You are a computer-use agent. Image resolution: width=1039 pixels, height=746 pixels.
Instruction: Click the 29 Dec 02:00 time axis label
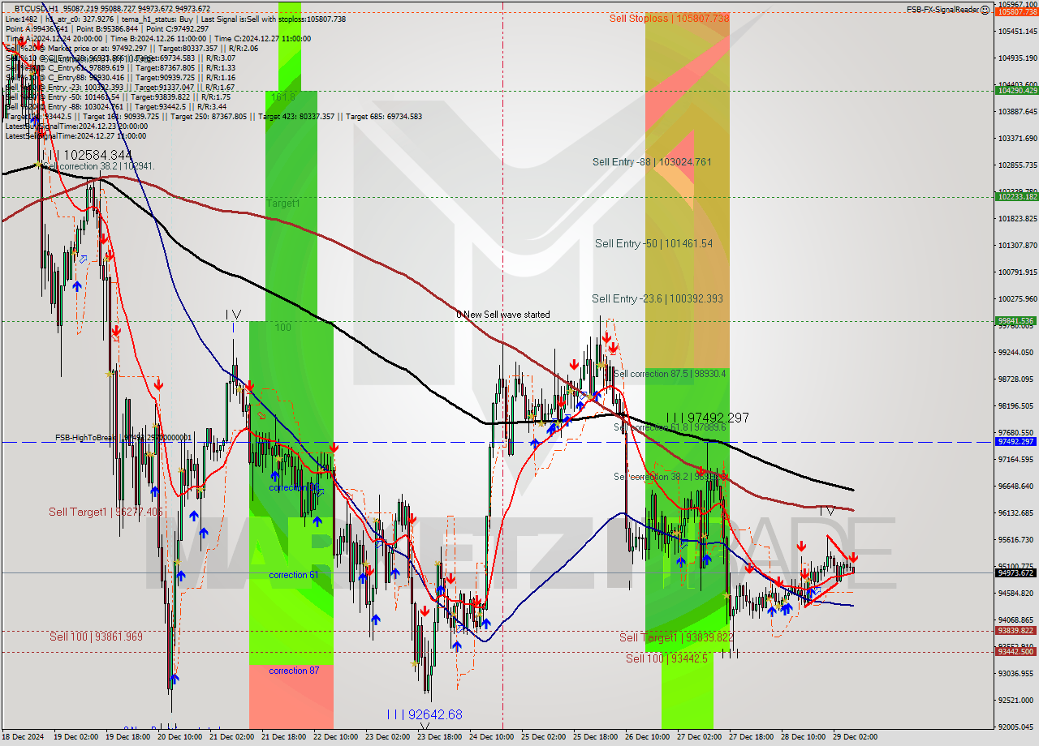coord(855,737)
